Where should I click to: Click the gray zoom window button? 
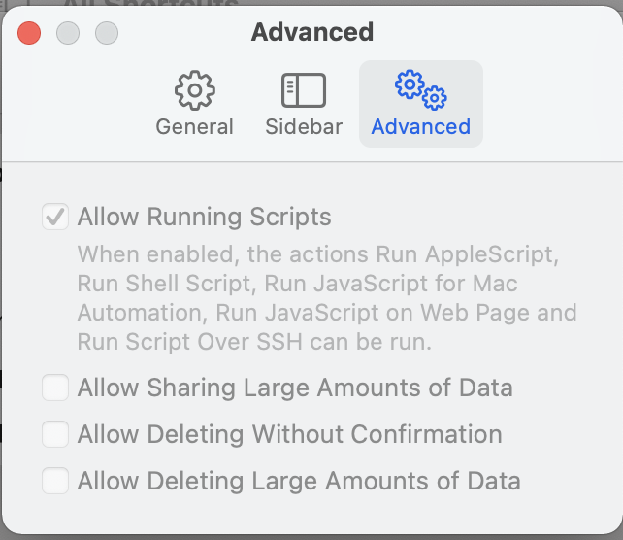(106, 32)
